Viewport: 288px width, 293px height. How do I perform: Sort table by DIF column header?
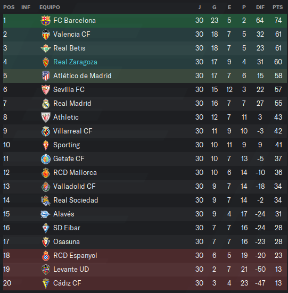click(x=260, y=7)
